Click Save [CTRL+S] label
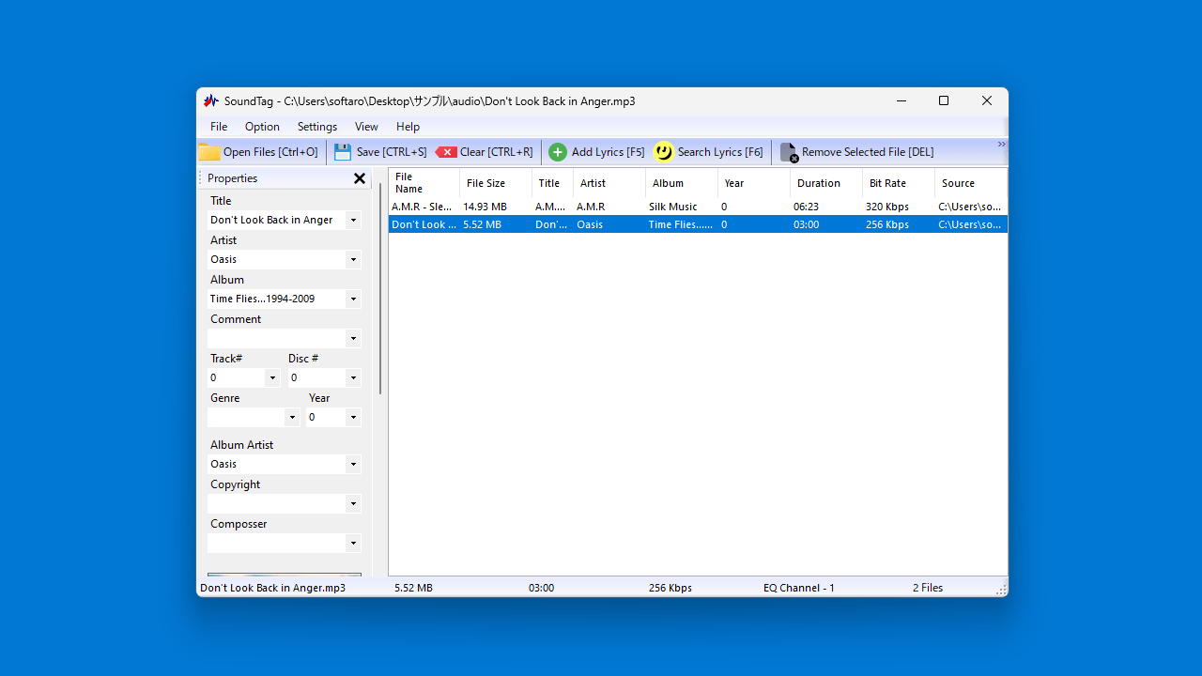Screen dimensions: 1202x676 point(392,152)
